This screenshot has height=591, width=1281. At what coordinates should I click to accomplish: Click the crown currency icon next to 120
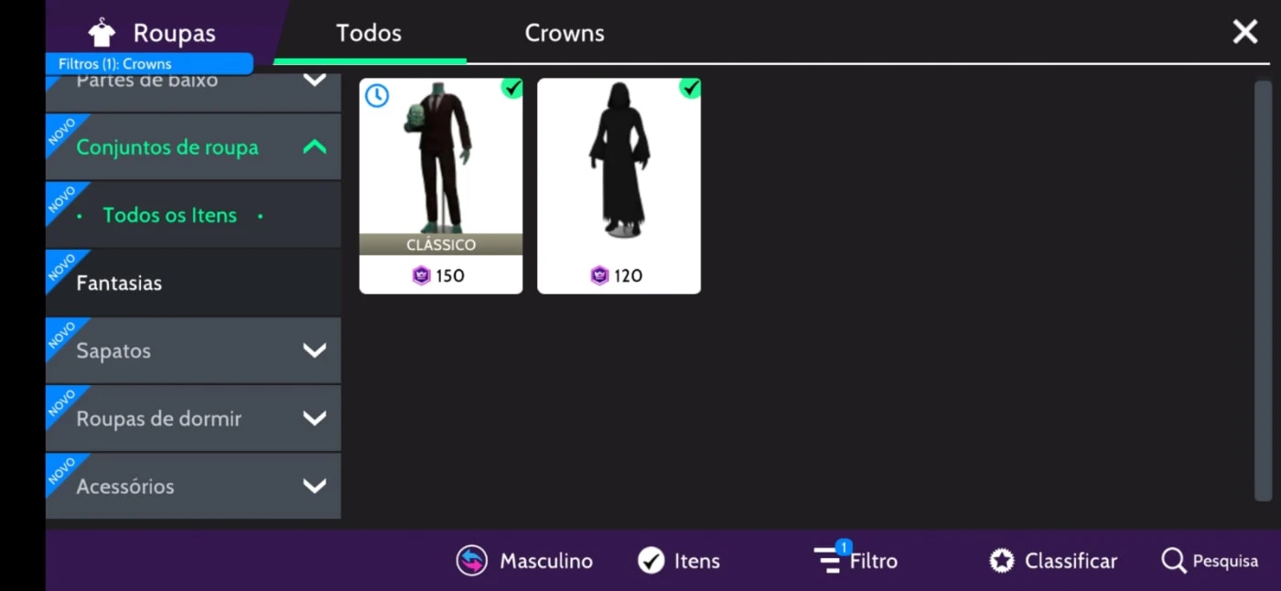(x=599, y=275)
